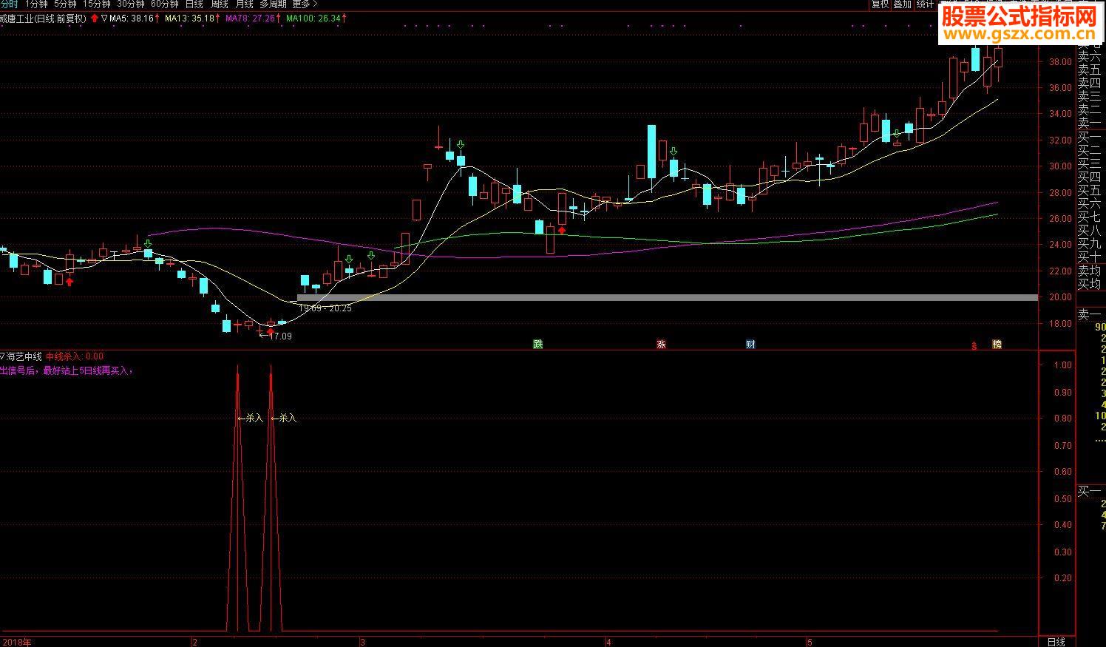Click the 涨 info marker icon
Viewport: 1106px width, 647px height.
661,344
